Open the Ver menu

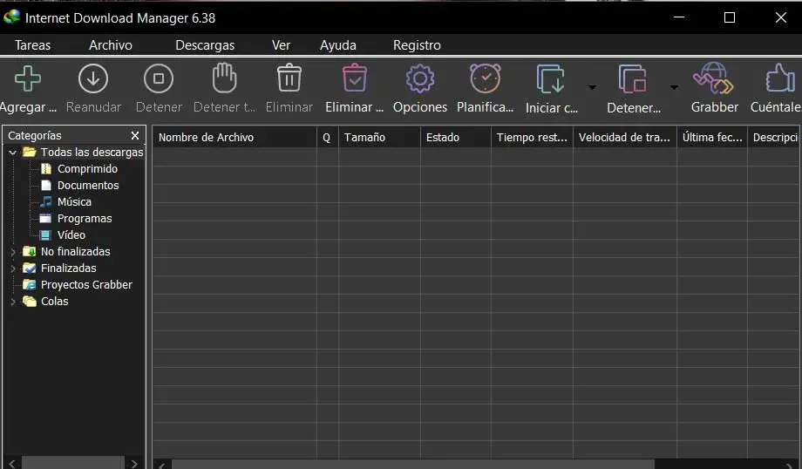coord(281,45)
